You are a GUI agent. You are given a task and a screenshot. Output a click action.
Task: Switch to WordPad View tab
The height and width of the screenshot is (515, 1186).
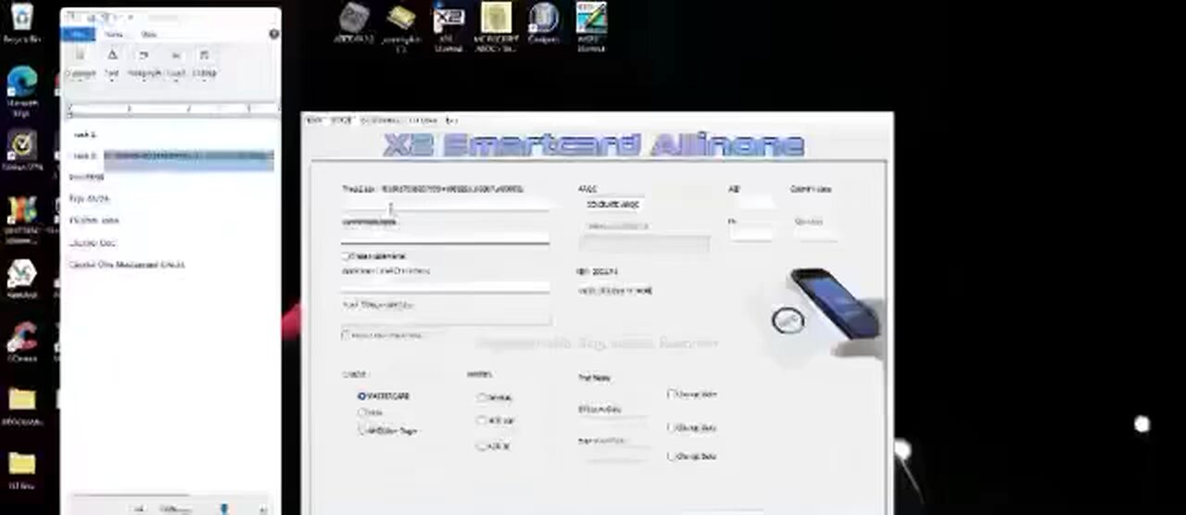(x=148, y=34)
